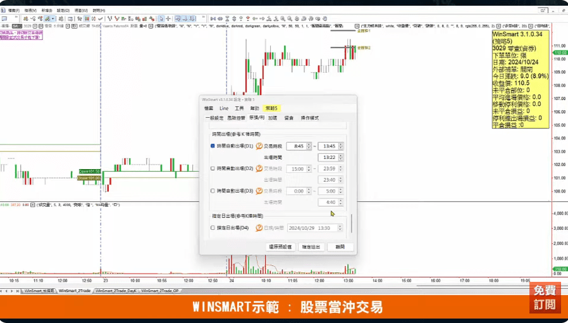Click the skip-to-start icon in chart toolbar
This screenshot has height=323, width=568.
point(213,18)
